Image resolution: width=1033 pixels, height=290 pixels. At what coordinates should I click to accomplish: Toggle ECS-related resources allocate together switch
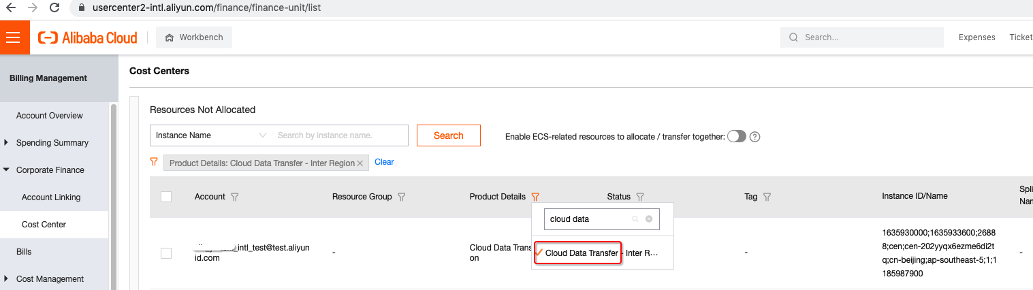(x=737, y=136)
